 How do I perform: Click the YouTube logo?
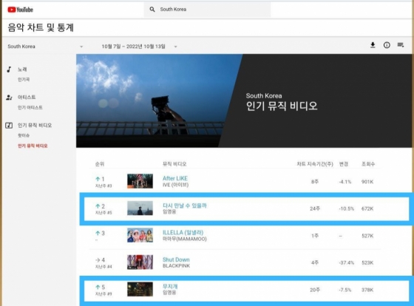21,10
